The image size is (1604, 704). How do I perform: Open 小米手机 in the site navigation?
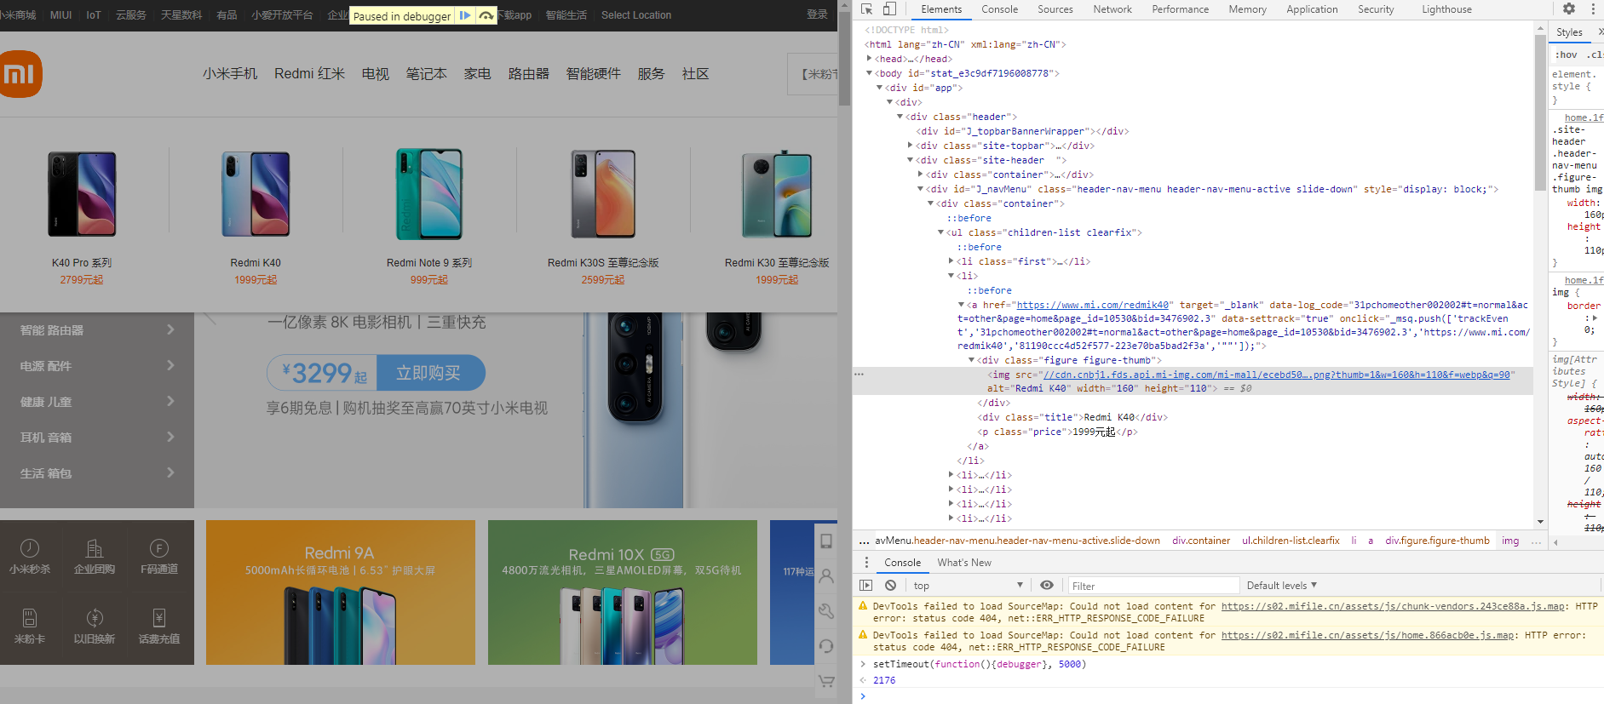coord(230,74)
